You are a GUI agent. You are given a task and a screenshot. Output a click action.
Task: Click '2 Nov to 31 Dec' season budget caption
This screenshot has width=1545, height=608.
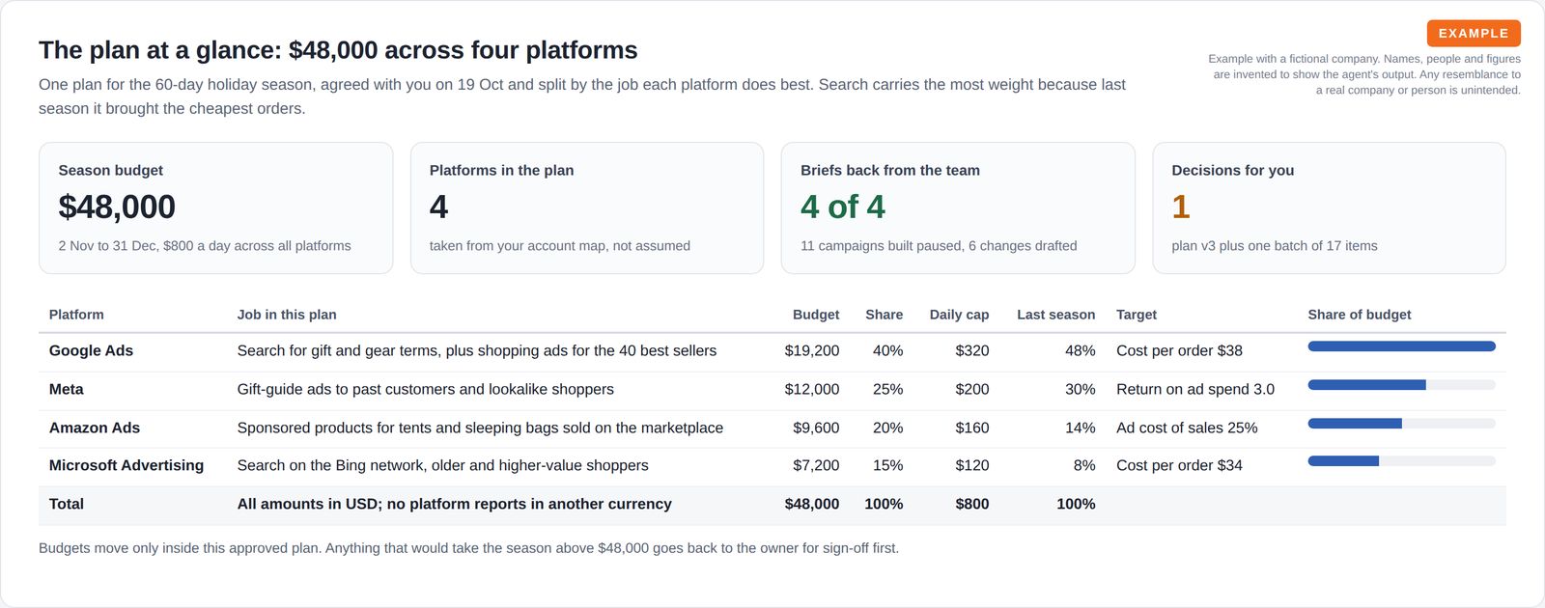205,246
